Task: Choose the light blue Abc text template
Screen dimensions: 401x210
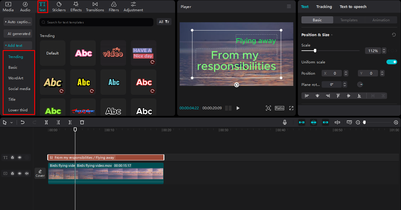Action: pos(113,82)
